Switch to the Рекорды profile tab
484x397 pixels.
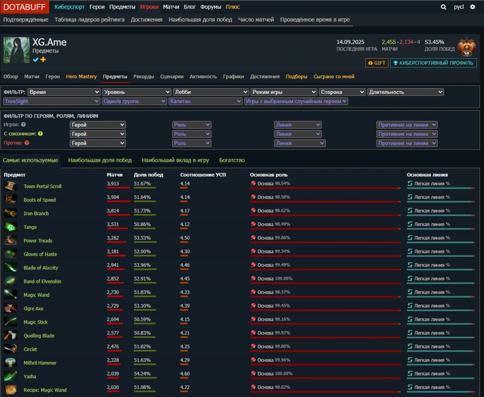click(144, 77)
